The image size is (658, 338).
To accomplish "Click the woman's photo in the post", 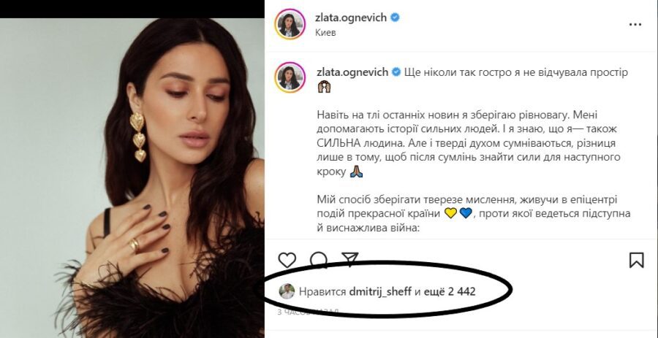I will pos(132,178).
